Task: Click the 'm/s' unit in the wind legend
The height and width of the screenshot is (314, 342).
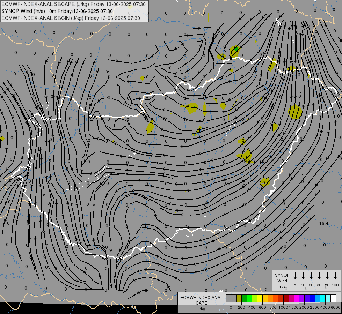Action: click(282, 286)
